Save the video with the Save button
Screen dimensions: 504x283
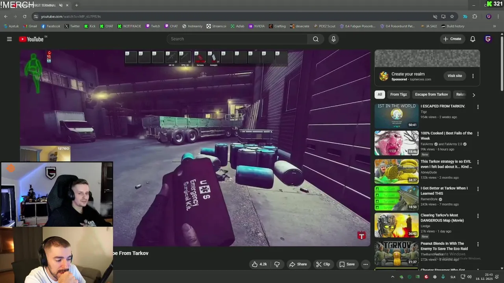click(347, 264)
